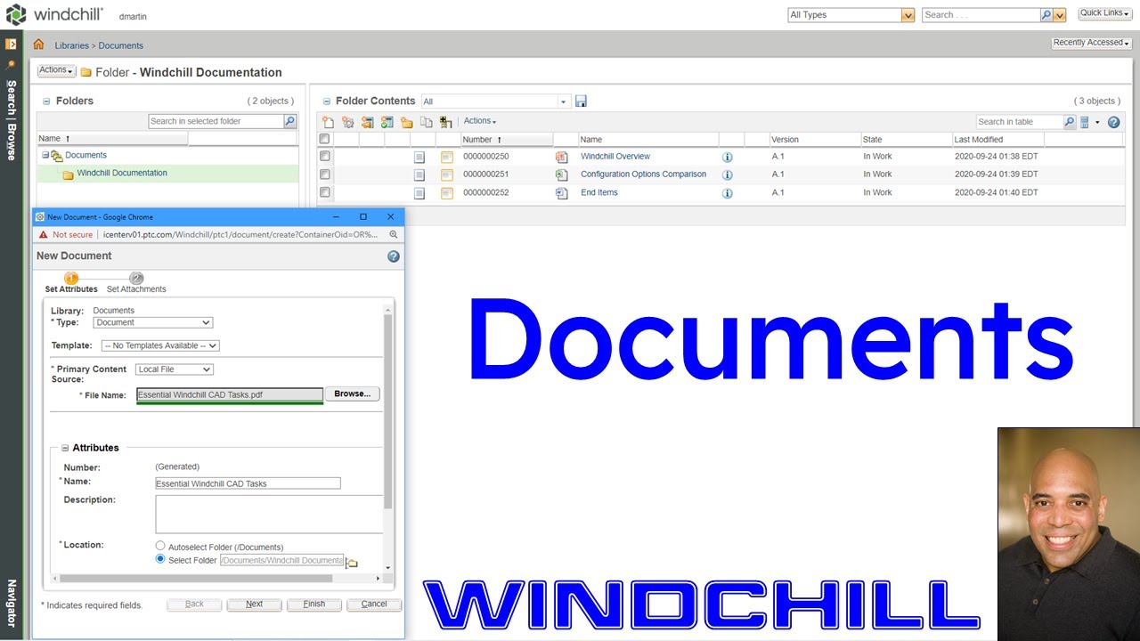Open Primary Content Source dropdown
This screenshot has height=641, width=1140.
click(175, 369)
